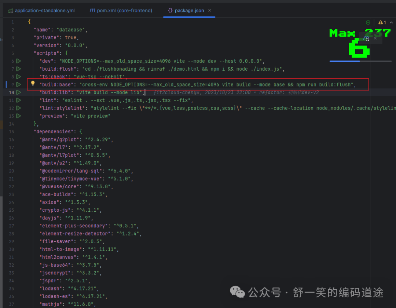Click line number 1 in the gutter
Image resolution: width=396 pixels, height=308 pixels.
12,22
